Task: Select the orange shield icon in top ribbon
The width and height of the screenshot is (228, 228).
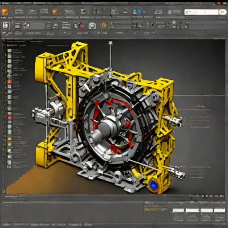Action: pyautogui.click(x=55, y=11)
